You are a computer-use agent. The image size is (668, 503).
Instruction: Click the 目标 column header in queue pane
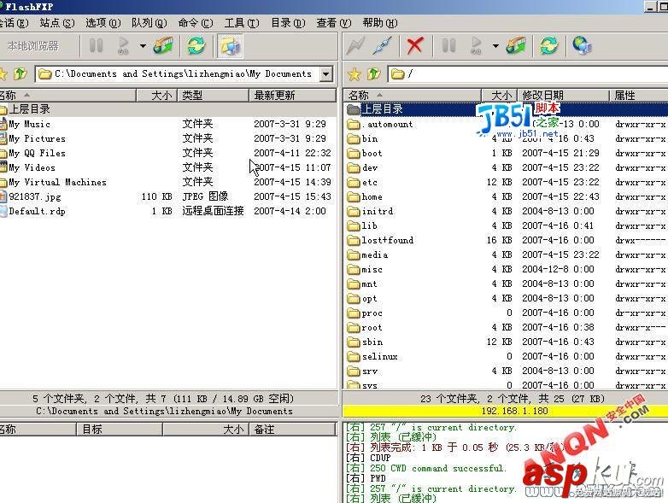click(x=120, y=429)
